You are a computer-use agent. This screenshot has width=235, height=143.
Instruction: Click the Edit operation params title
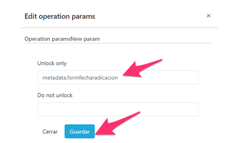(x=60, y=16)
